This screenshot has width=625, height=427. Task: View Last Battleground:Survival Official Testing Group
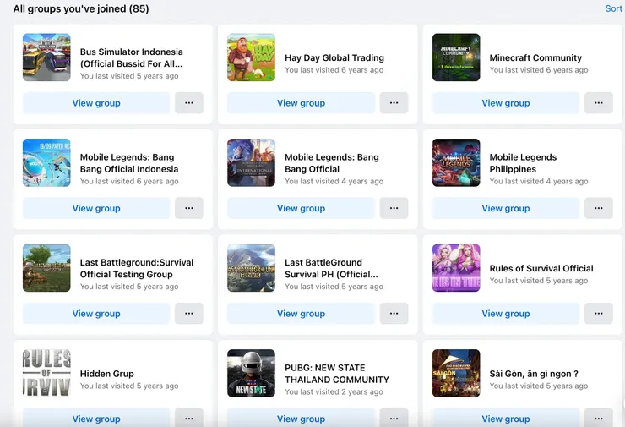point(96,314)
